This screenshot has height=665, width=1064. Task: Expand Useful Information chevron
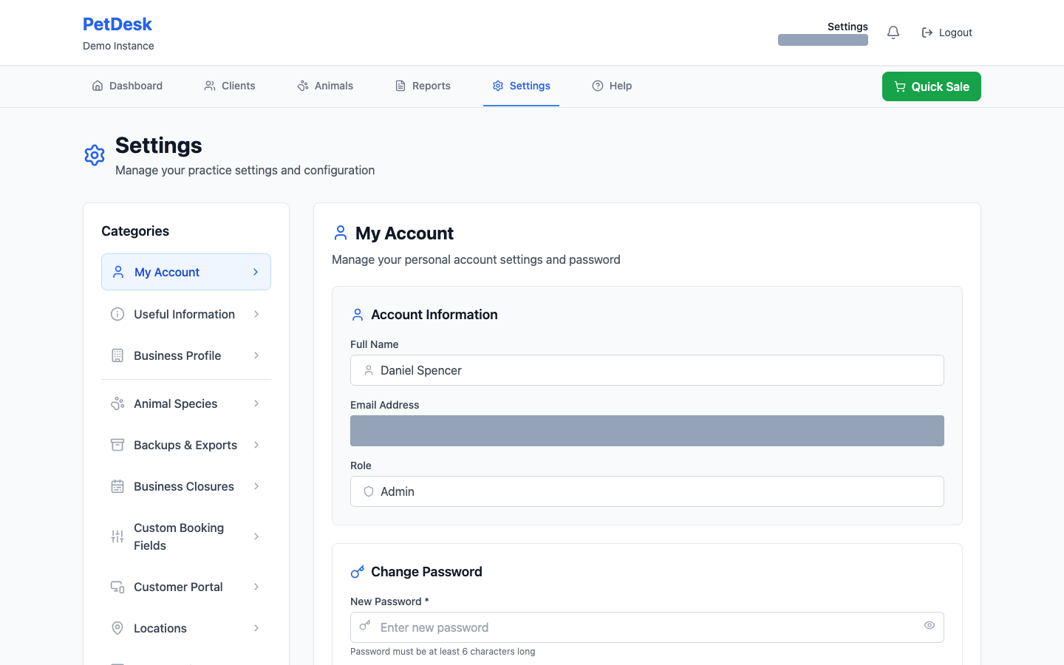tap(256, 314)
